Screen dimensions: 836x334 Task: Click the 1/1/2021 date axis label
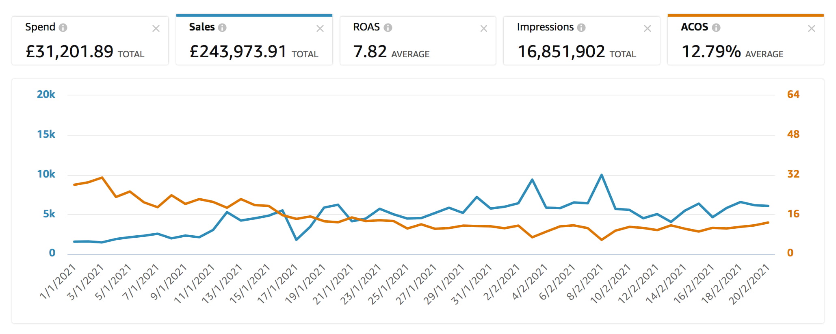click(58, 282)
